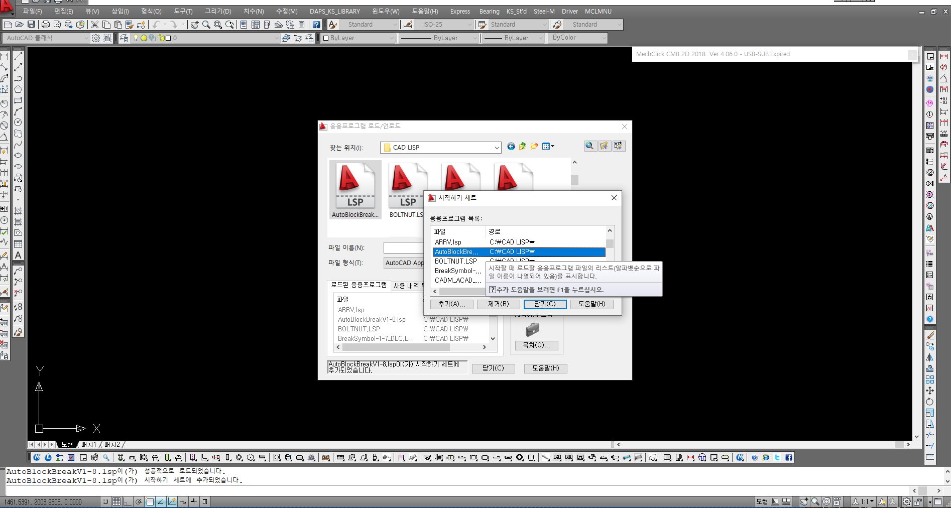Create a new drawing with the New icon

click(x=8, y=25)
